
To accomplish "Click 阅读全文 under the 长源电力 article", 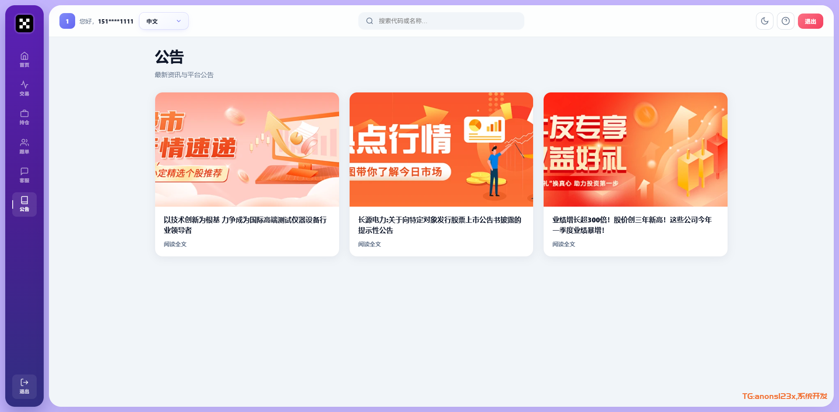I will pos(369,244).
